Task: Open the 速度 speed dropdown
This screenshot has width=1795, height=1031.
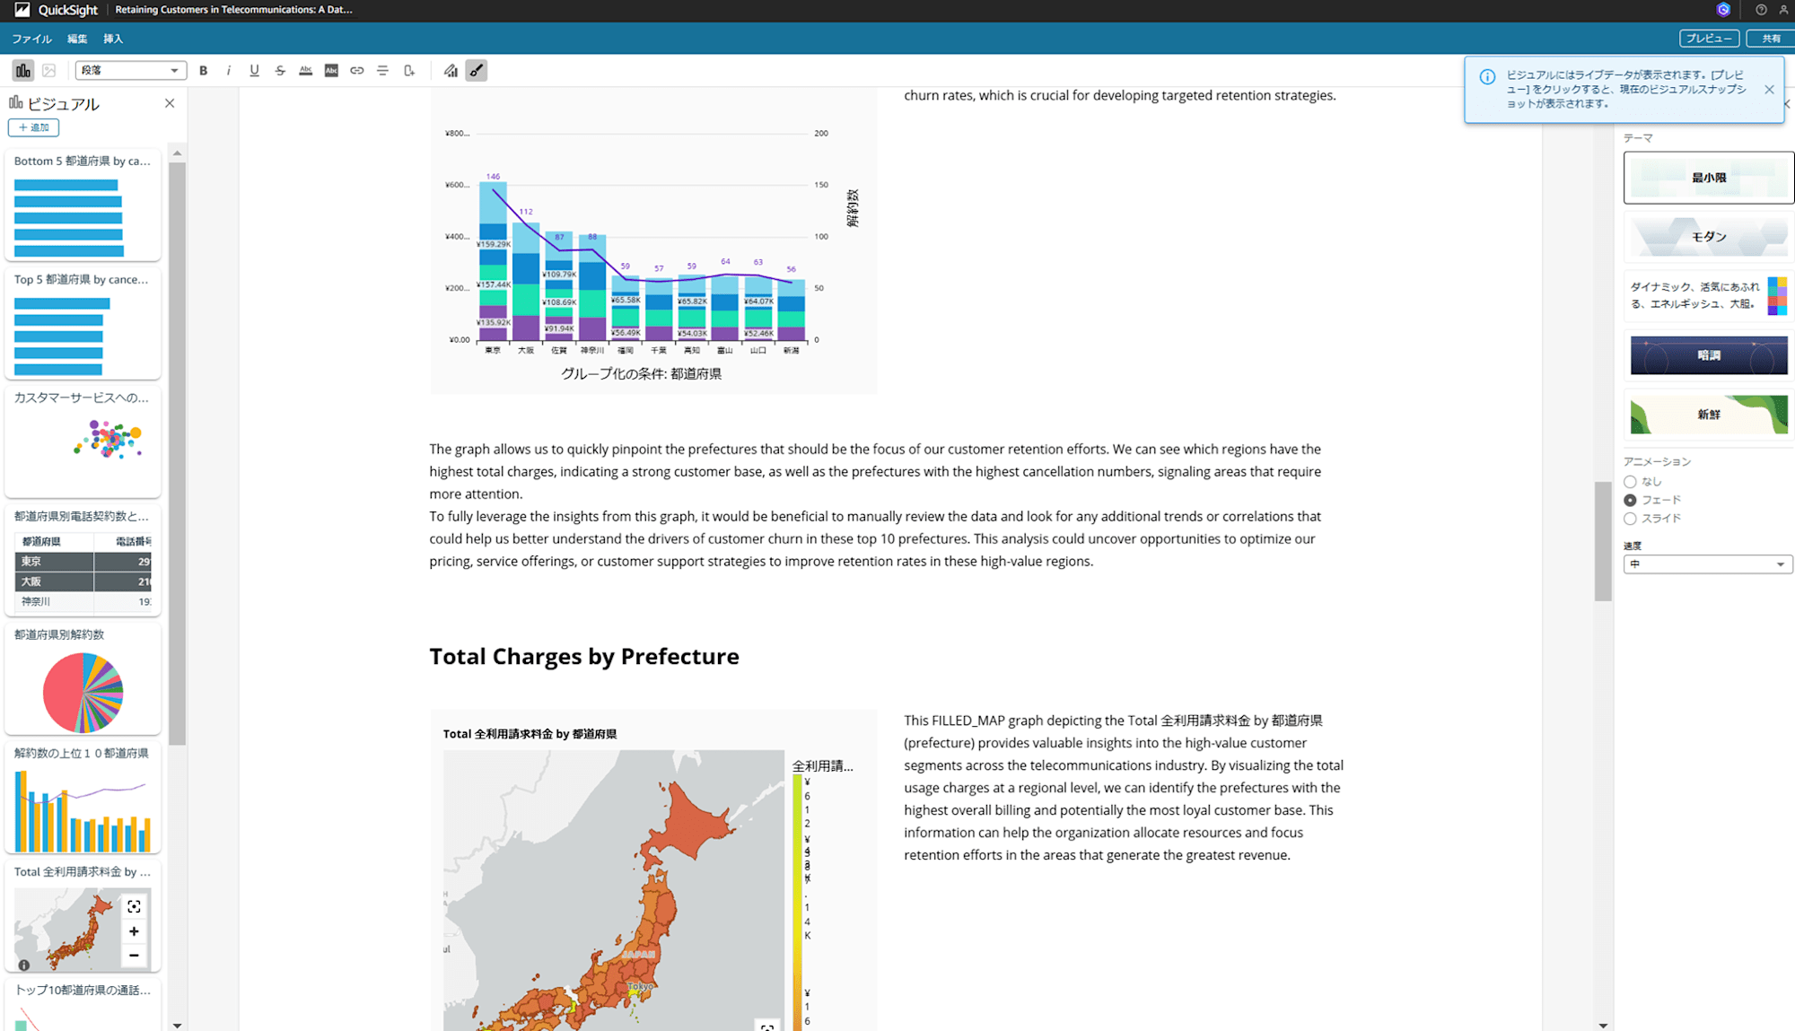Action: [1708, 564]
